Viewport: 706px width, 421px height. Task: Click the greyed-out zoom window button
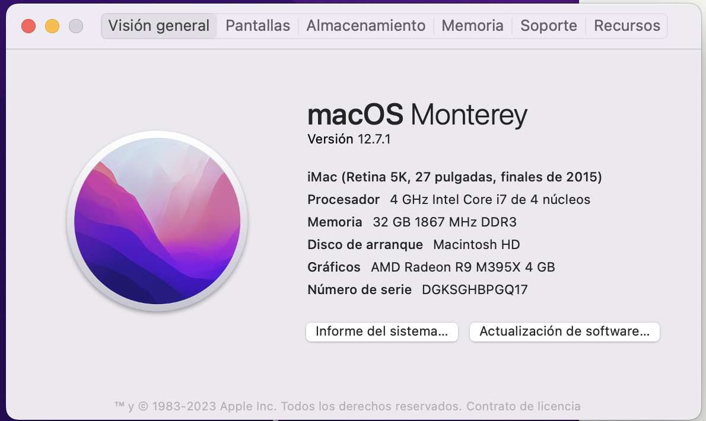point(76,26)
